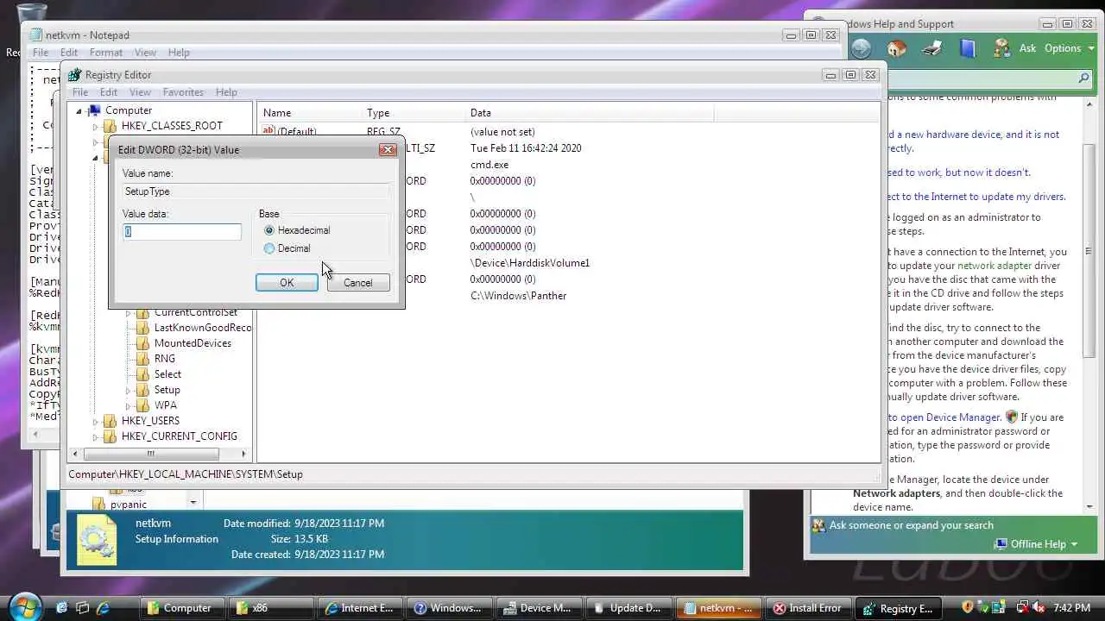Select the (Default) value icon
Screen dimensions: 1105x621
coord(268,131)
